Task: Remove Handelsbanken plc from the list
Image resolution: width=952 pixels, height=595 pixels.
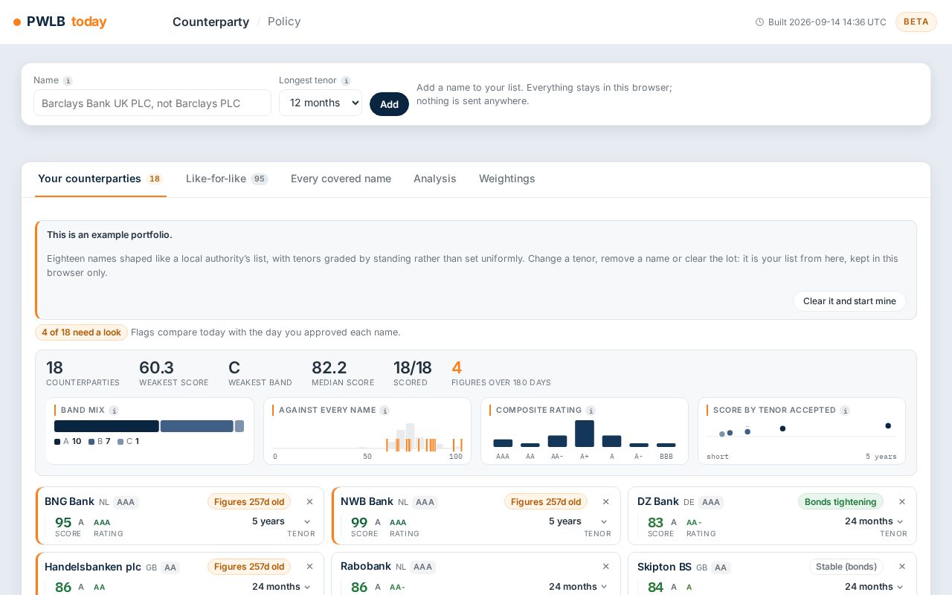Action: click(x=309, y=567)
